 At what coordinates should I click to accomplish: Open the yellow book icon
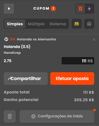tap(77, 24)
